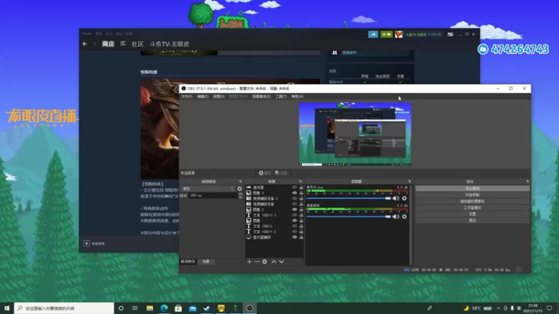
Task: Pop out the 来源 sources dock panel
Action: click(x=300, y=181)
